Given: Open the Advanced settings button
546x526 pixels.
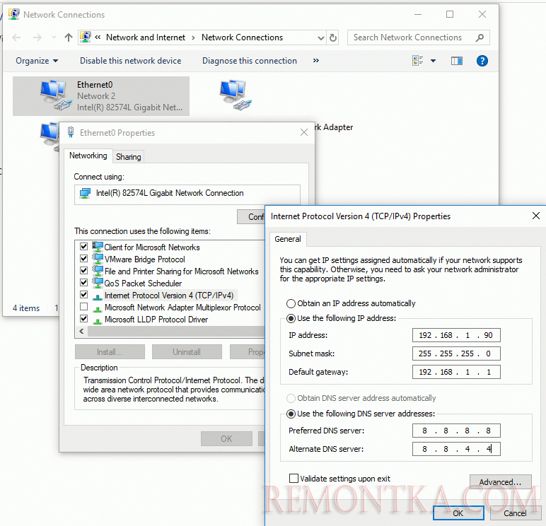Looking at the screenshot, I should 500,482.
